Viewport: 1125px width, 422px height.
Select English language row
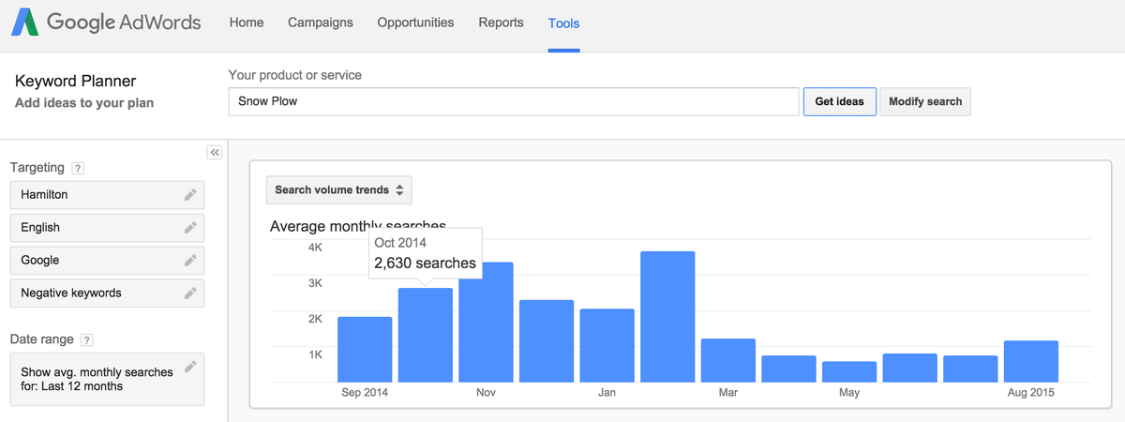coord(107,228)
